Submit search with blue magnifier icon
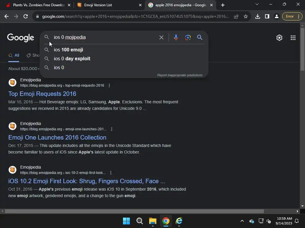This screenshot has width=305, height=228. [200, 37]
